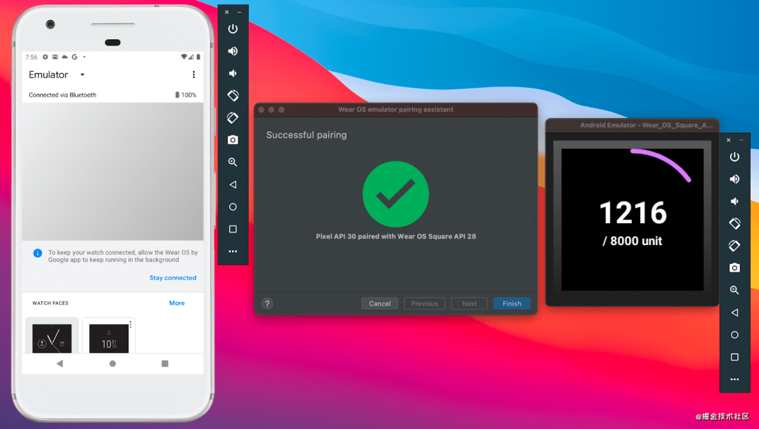Viewport: 759px width, 429px height.
Task: Open Overview from the watch emulator toolbar
Action: coord(734,357)
